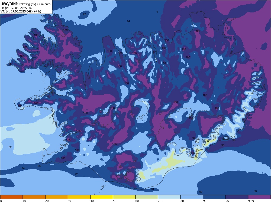The width and height of the screenshot is (271, 203).
Task: Click the legend tick label 0
Action: 1,201
